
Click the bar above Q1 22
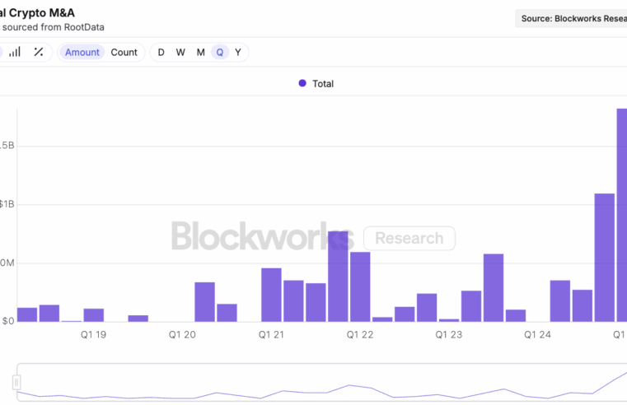pyautogui.click(x=360, y=286)
